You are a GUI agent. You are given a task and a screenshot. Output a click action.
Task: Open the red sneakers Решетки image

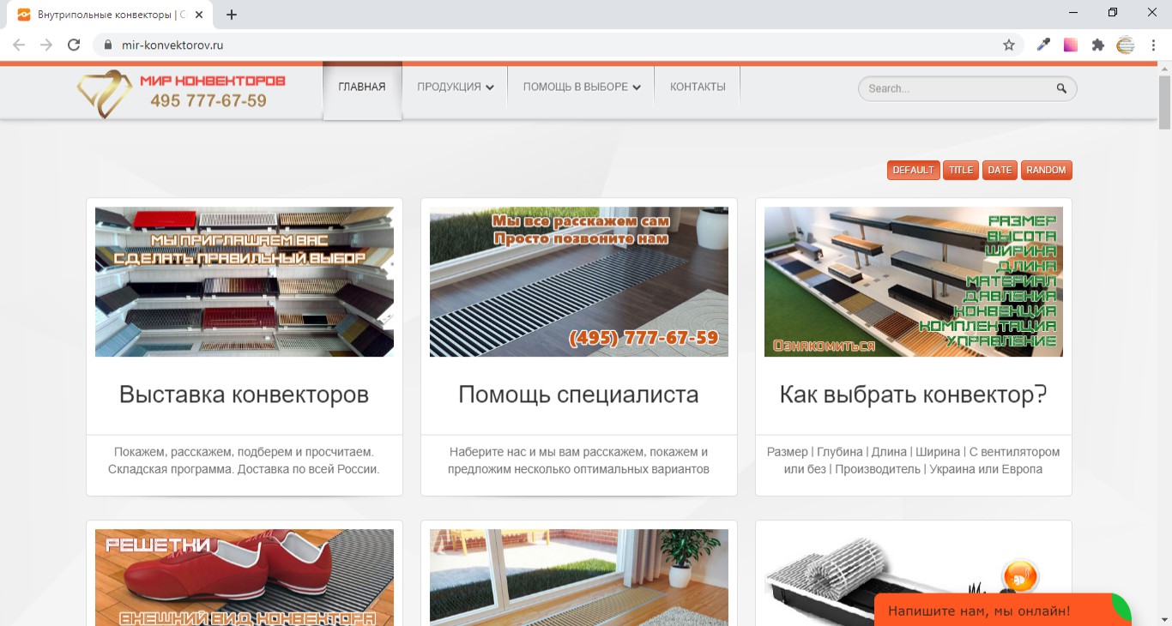(x=245, y=577)
